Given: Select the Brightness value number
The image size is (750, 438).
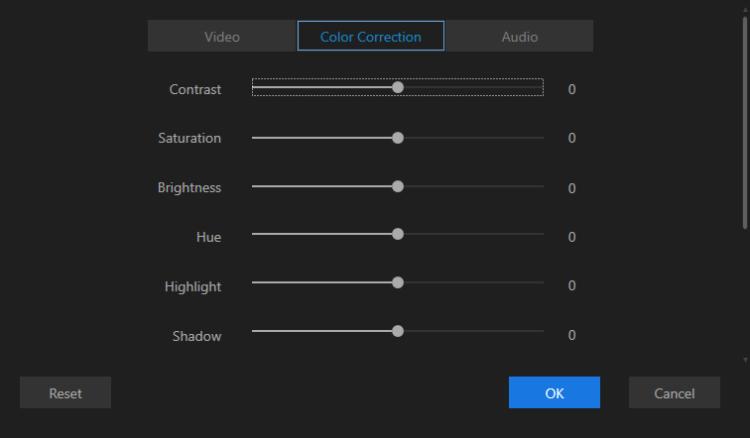Looking at the screenshot, I should point(571,188).
